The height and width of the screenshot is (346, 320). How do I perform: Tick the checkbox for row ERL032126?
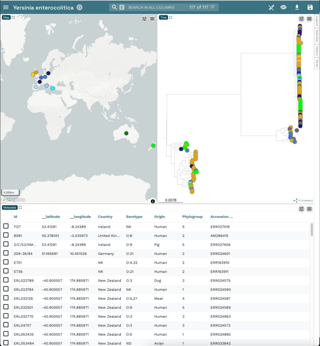pyautogui.click(x=6, y=298)
